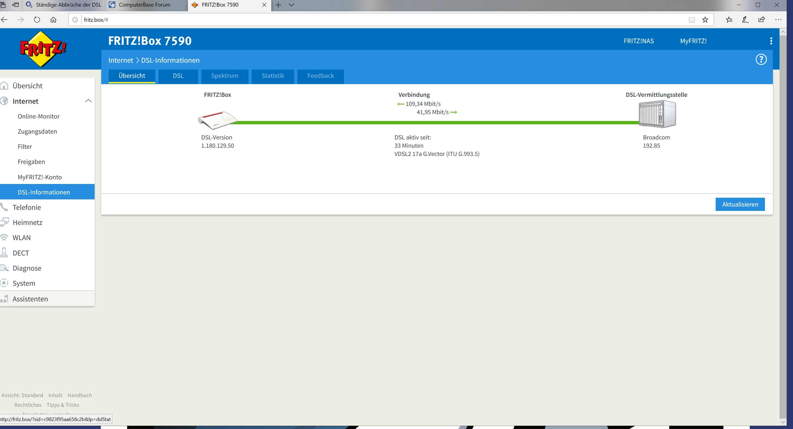
Task: Add page to favorites star icon
Action: (x=705, y=20)
